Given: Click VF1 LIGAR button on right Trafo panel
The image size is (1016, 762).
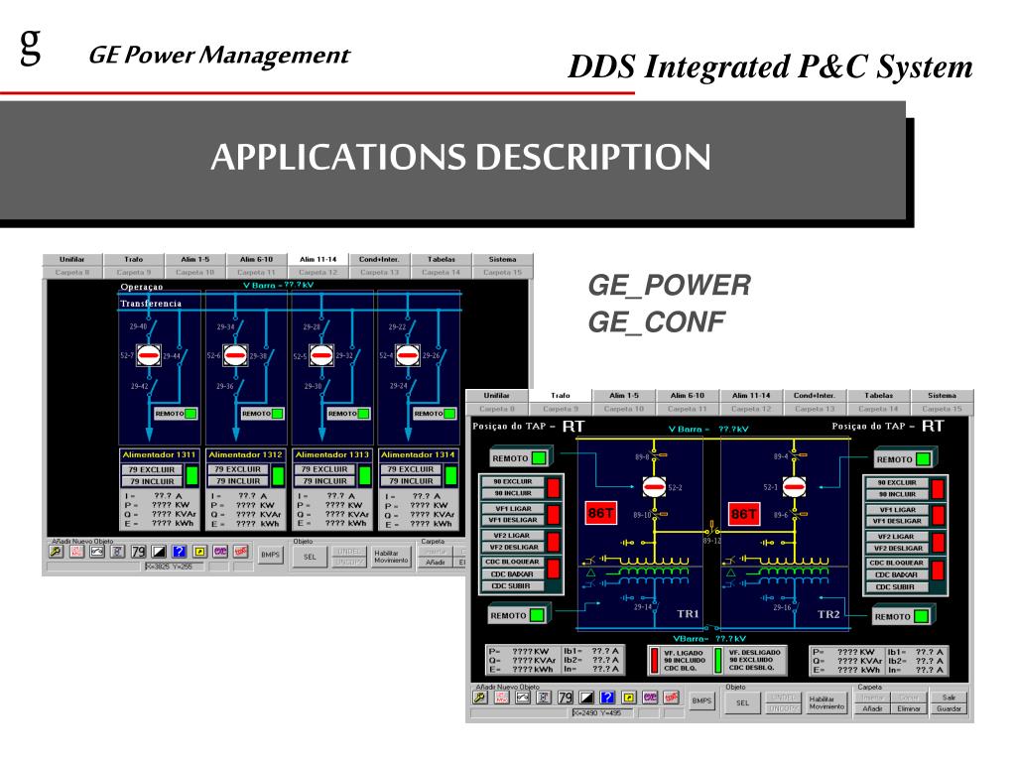Looking at the screenshot, I should [897, 510].
